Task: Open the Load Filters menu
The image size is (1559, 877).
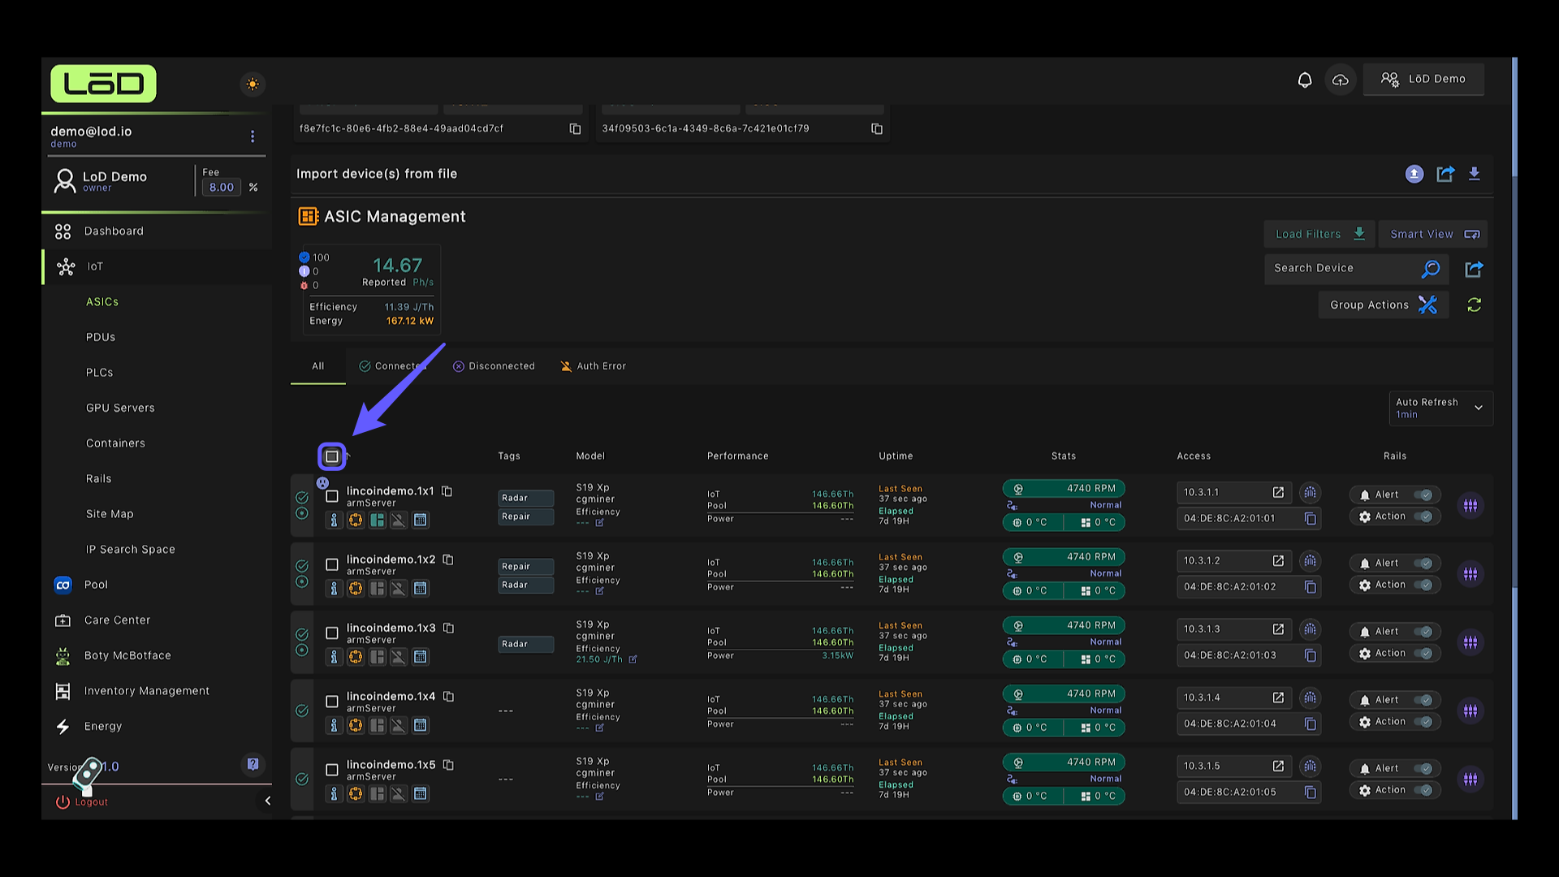Action: click(1319, 234)
